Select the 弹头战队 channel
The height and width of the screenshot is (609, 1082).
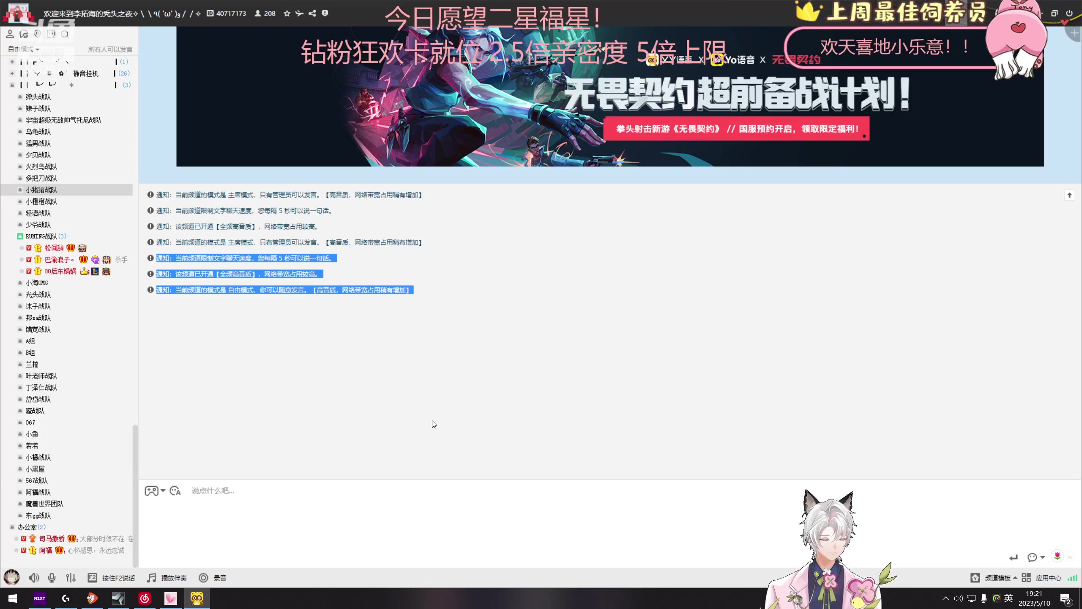click(x=38, y=97)
